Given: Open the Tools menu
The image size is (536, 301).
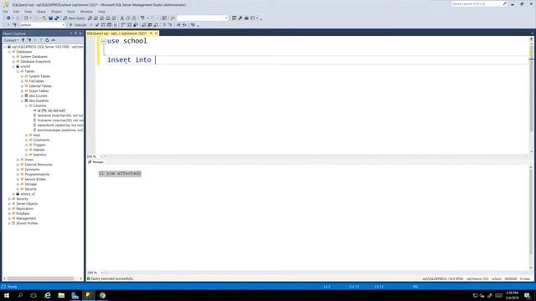Looking at the screenshot, I should [x=70, y=12].
